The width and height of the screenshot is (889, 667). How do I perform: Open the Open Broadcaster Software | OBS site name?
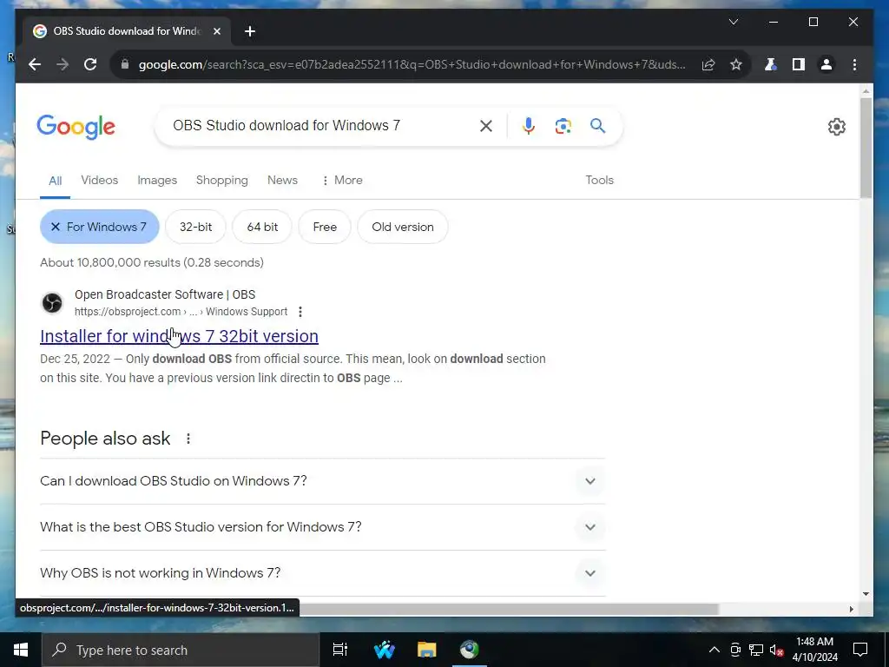click(165, 295)
